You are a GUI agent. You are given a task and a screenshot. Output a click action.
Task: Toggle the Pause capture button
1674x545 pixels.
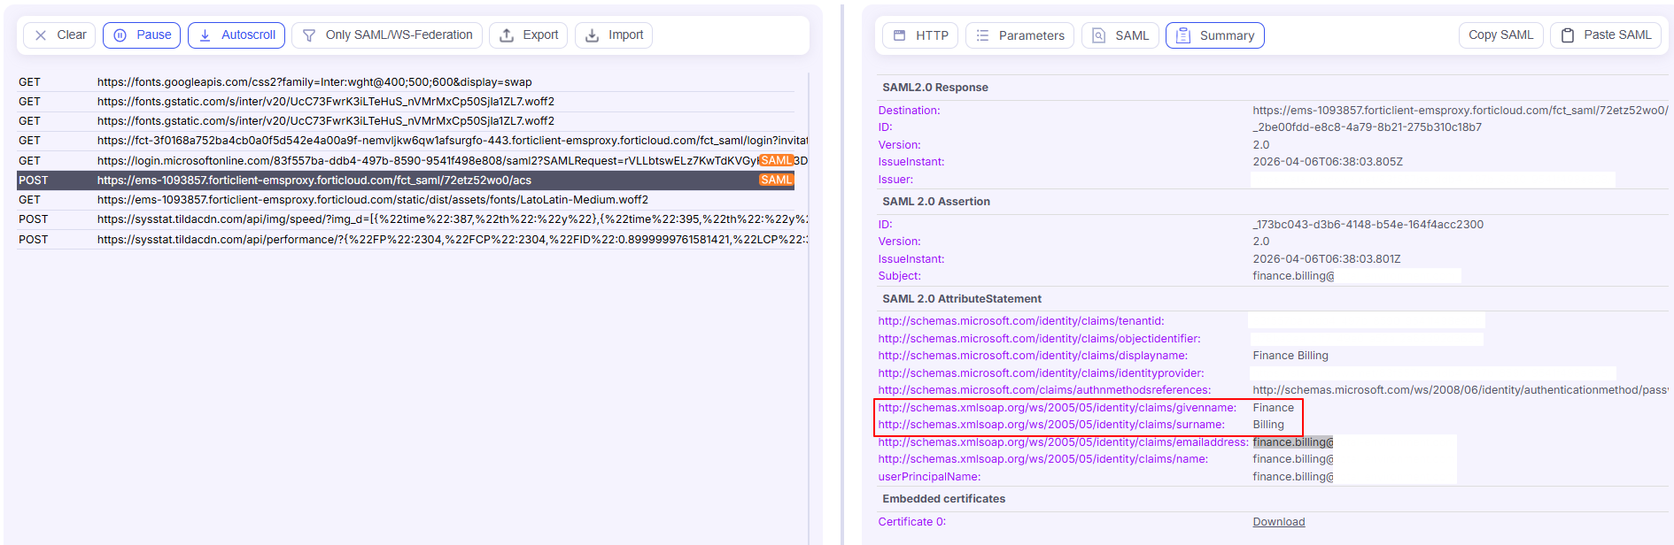pyautogui.click(x=142, y=35)
